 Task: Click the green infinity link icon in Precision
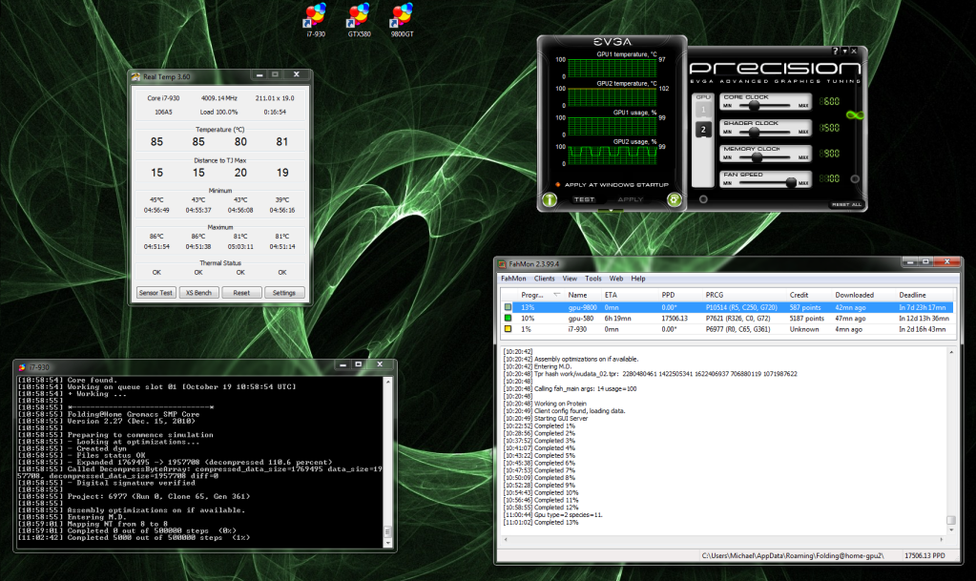coord(855,115)
